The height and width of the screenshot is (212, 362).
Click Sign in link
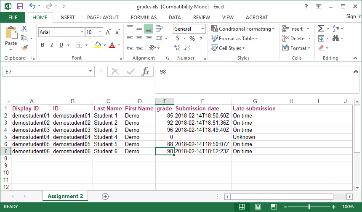pos(354,16)
